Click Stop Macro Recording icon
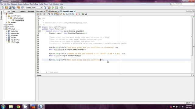Screen dimensions: 195x109 tap(80, 14)
